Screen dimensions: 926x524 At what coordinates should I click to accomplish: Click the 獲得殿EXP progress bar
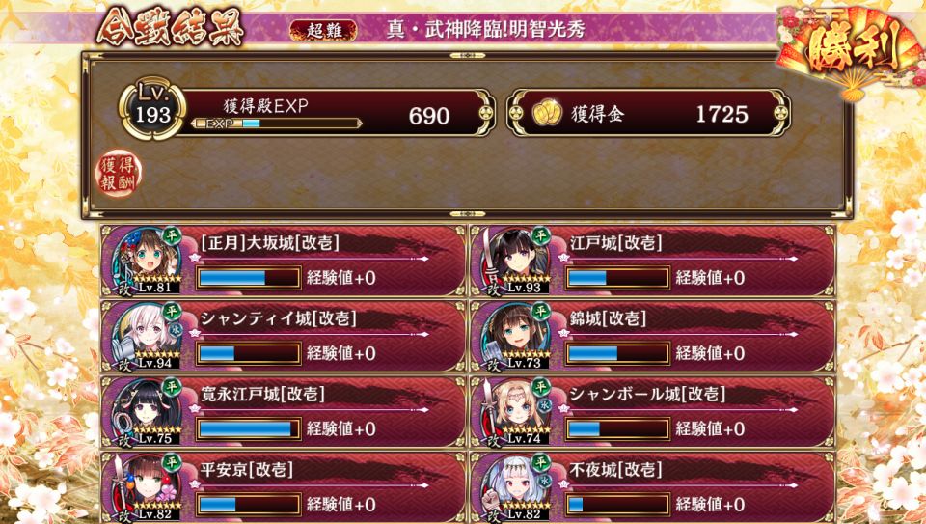277,124
